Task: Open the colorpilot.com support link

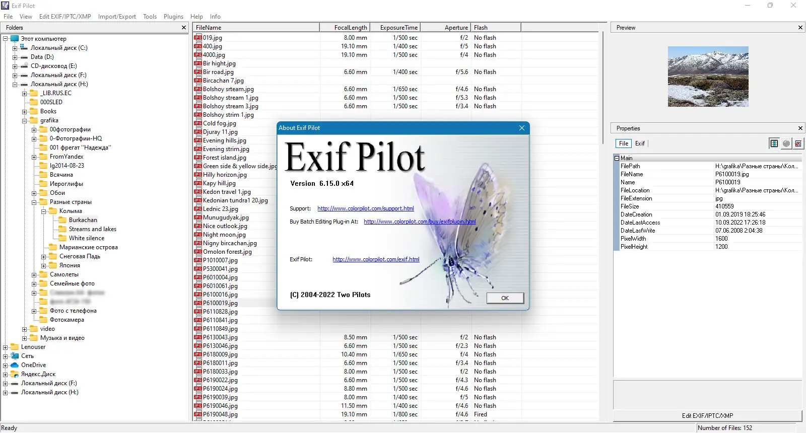Action: (x=366, y=208)
